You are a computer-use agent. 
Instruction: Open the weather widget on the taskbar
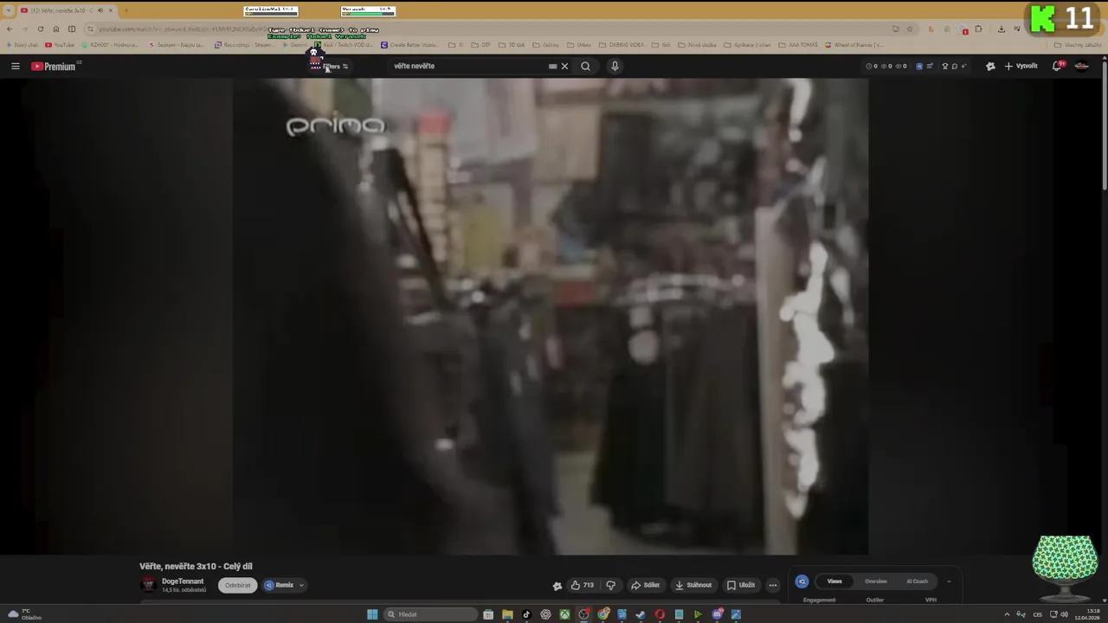(x=26, y=614)
